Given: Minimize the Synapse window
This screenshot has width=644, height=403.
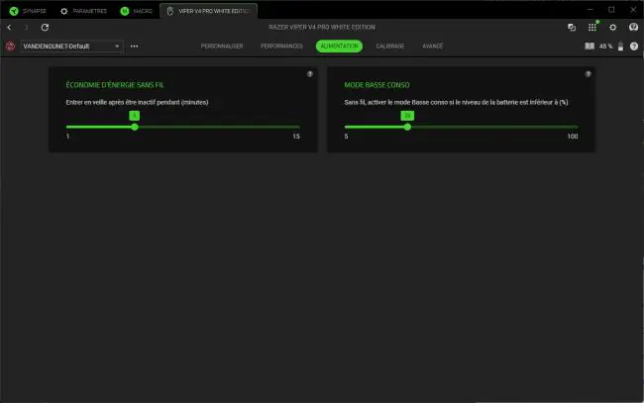Looking at the screenshot, I should pyautogui.click(x=590, y=10).
